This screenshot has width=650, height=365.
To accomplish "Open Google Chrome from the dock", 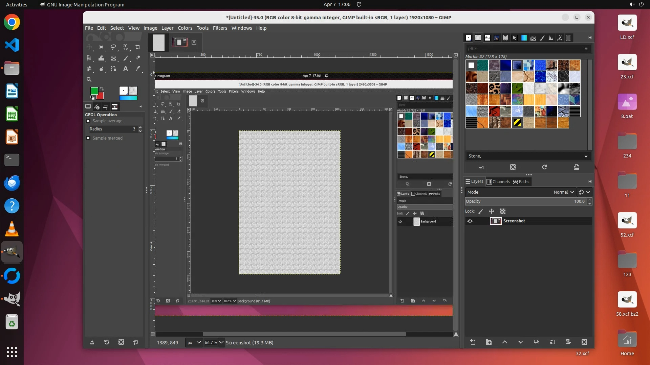I will (12, 22).
